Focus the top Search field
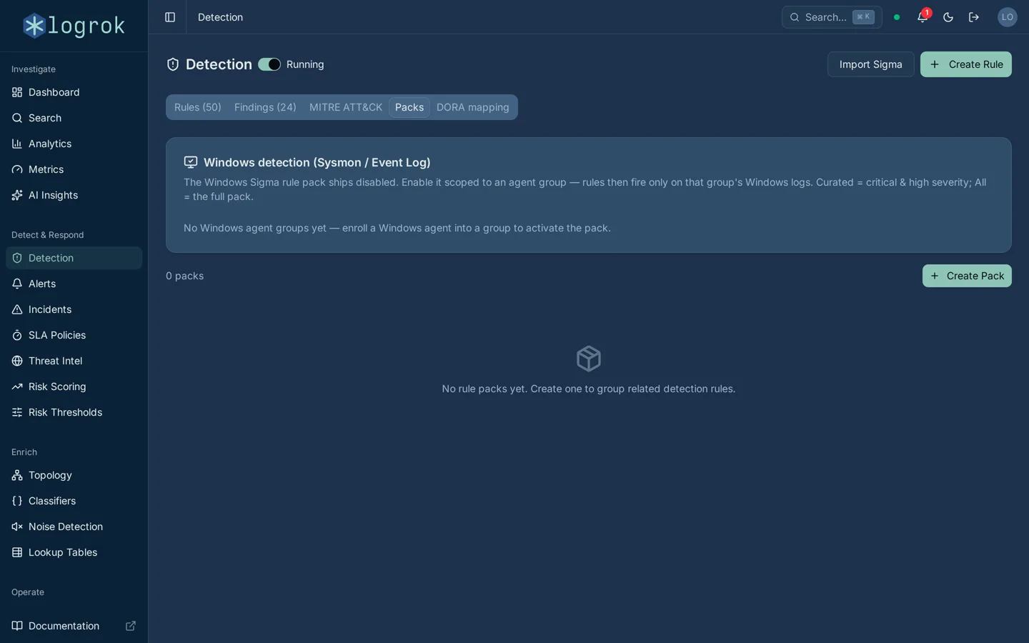This screenshot has width=1029, height=643. coord(832,17)
